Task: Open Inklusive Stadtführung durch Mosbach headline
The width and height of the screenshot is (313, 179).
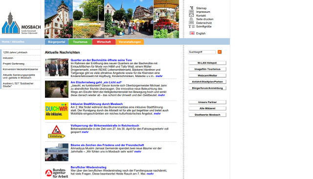Action: coord(97,104)
